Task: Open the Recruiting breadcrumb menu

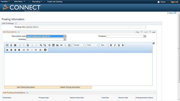Action: [x=37, y=2]
